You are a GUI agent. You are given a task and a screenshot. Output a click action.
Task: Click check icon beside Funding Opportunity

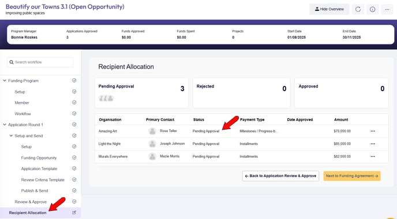pos(74,157)
